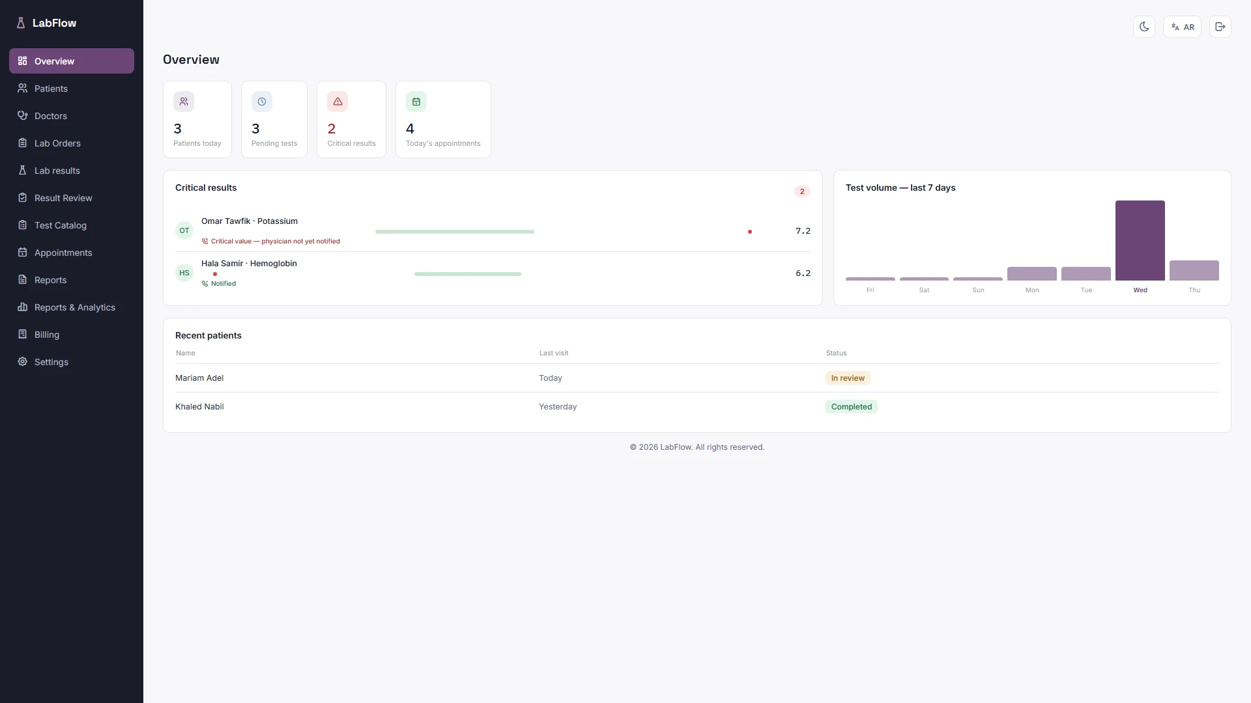Go to Appointments in the sidebar
Screen dimensions: 1251x703
tap(72, 252)
